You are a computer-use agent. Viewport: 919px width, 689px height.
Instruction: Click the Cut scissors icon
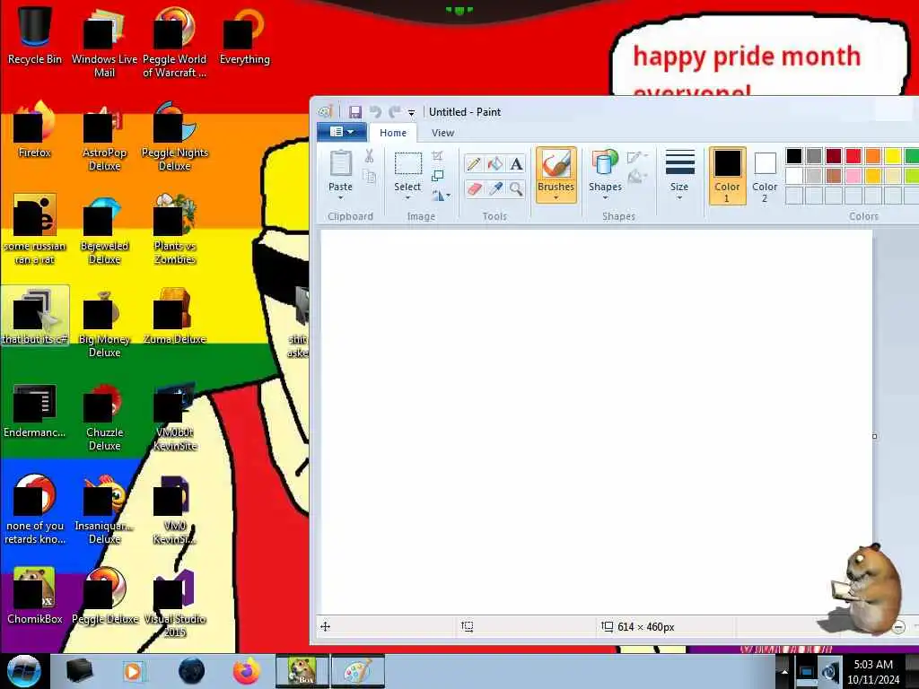click(x=369, y=156)
